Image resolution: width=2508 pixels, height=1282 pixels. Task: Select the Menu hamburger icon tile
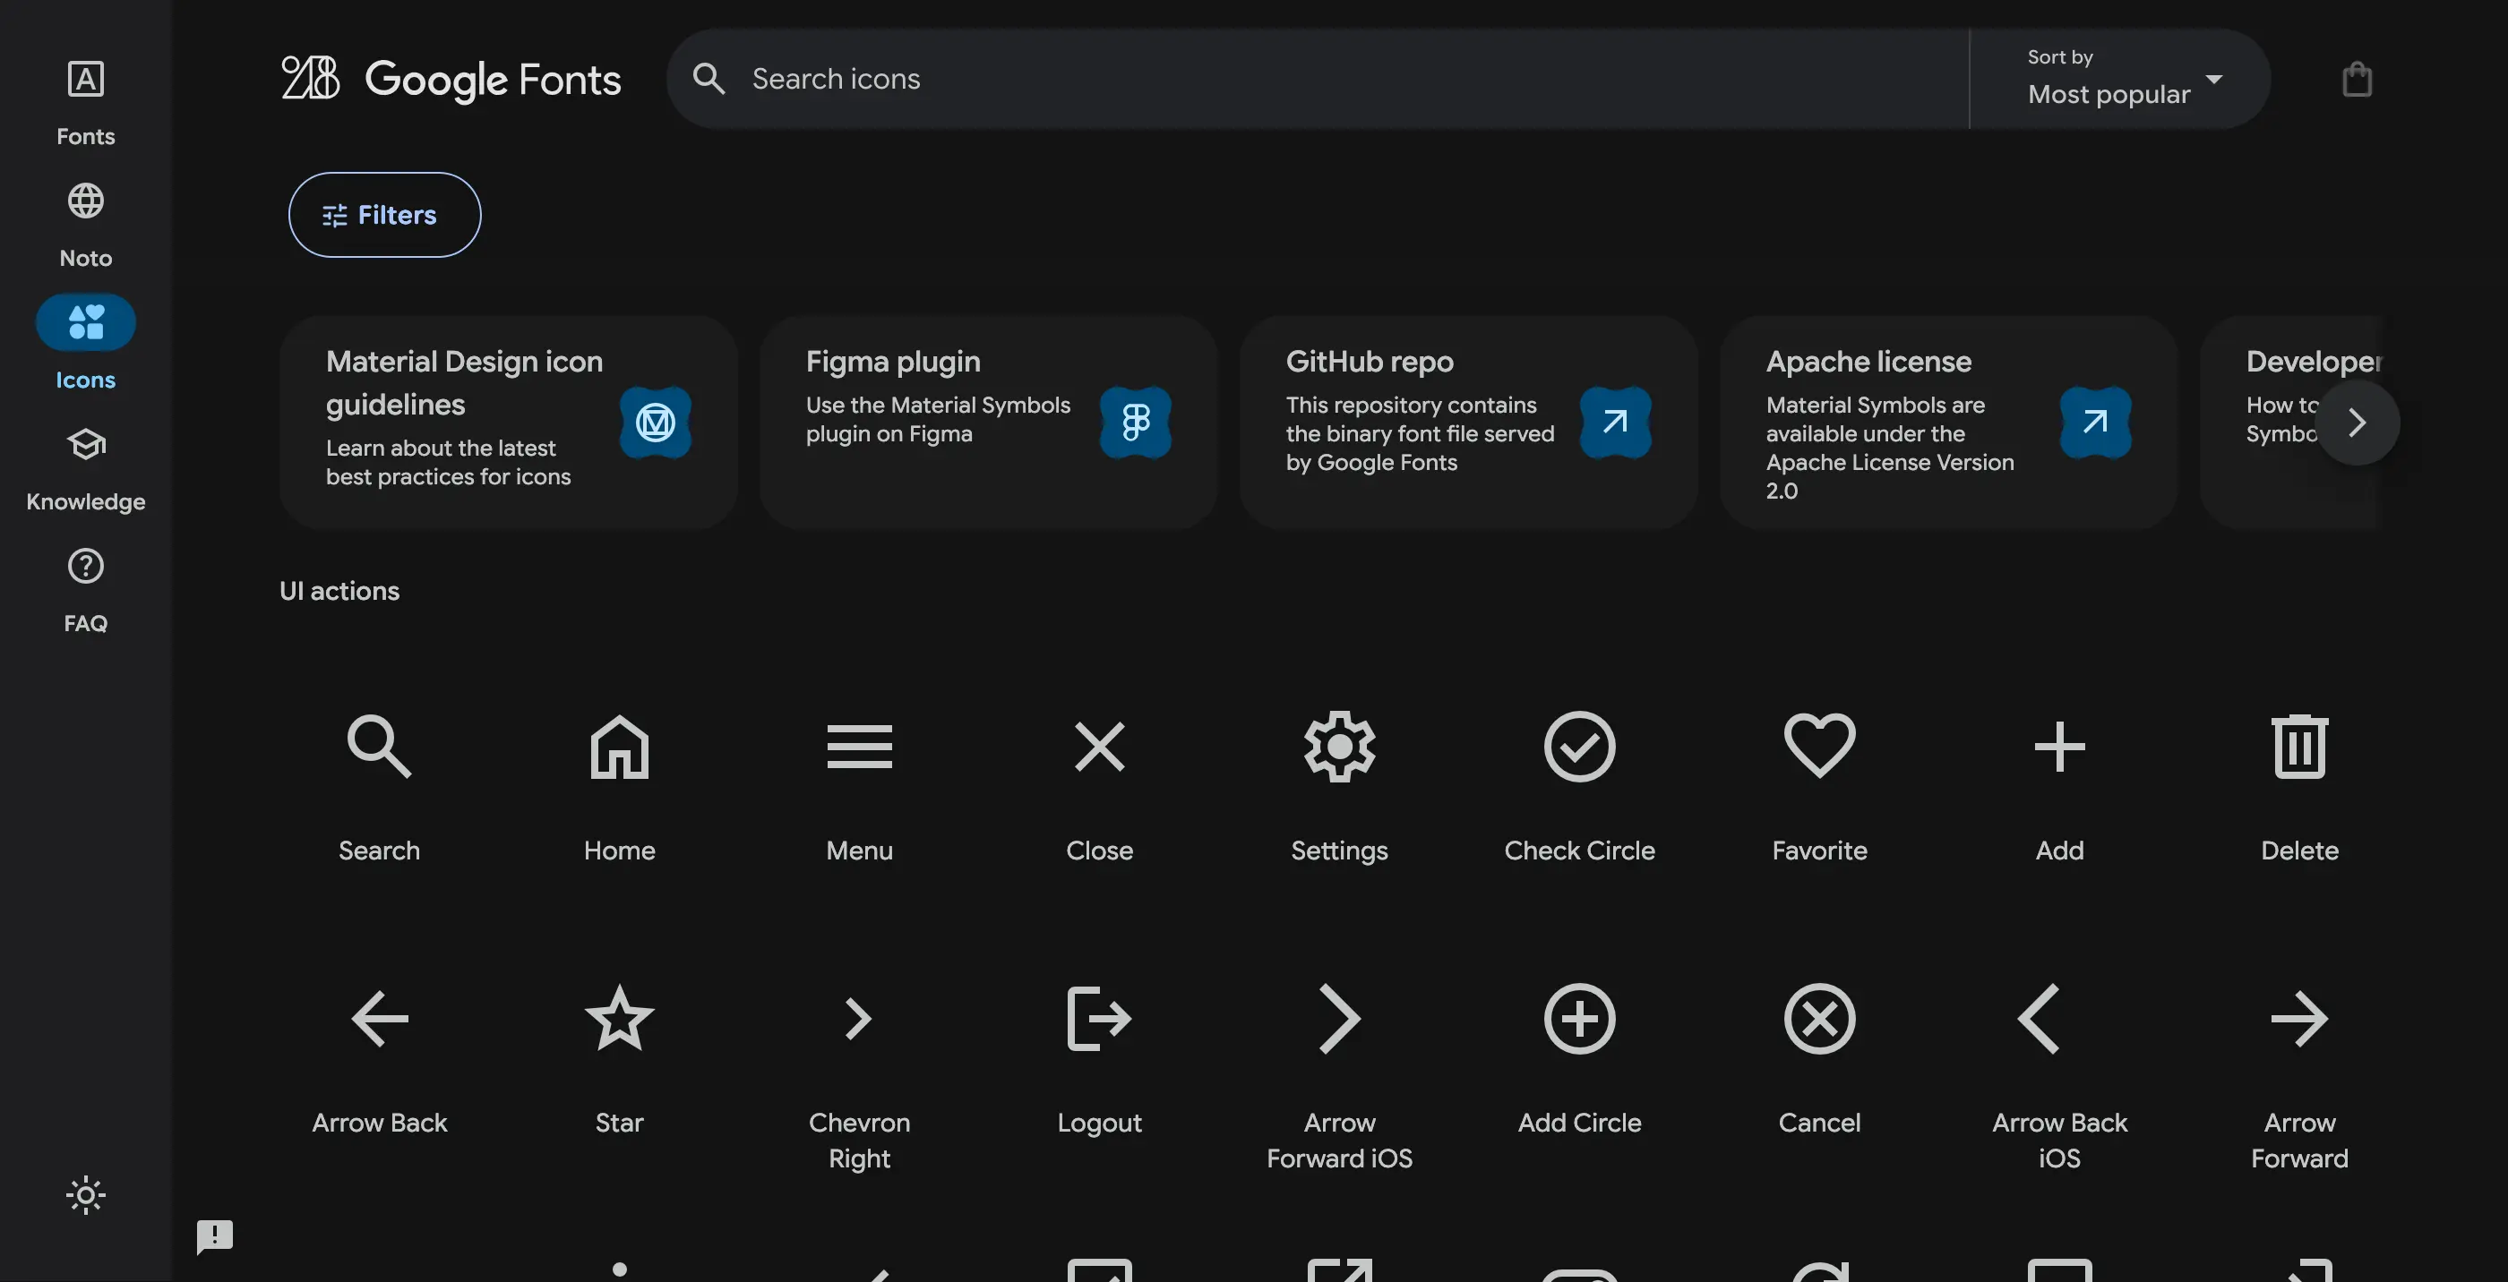pos(859,788)
